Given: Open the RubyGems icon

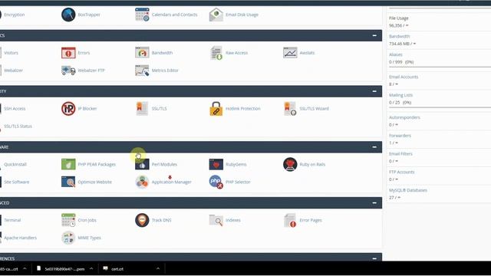Looking at the screenshot, I should 216,164.
